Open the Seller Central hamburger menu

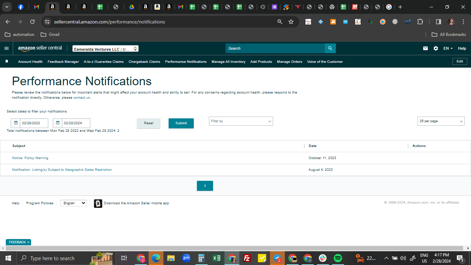pos(6,48)
